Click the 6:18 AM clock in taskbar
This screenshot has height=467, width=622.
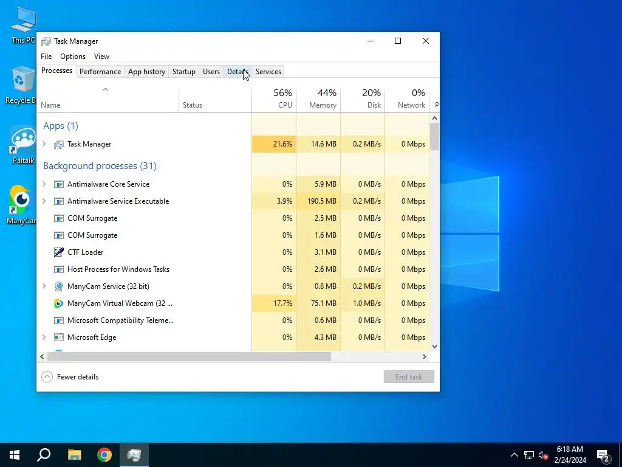570,449
